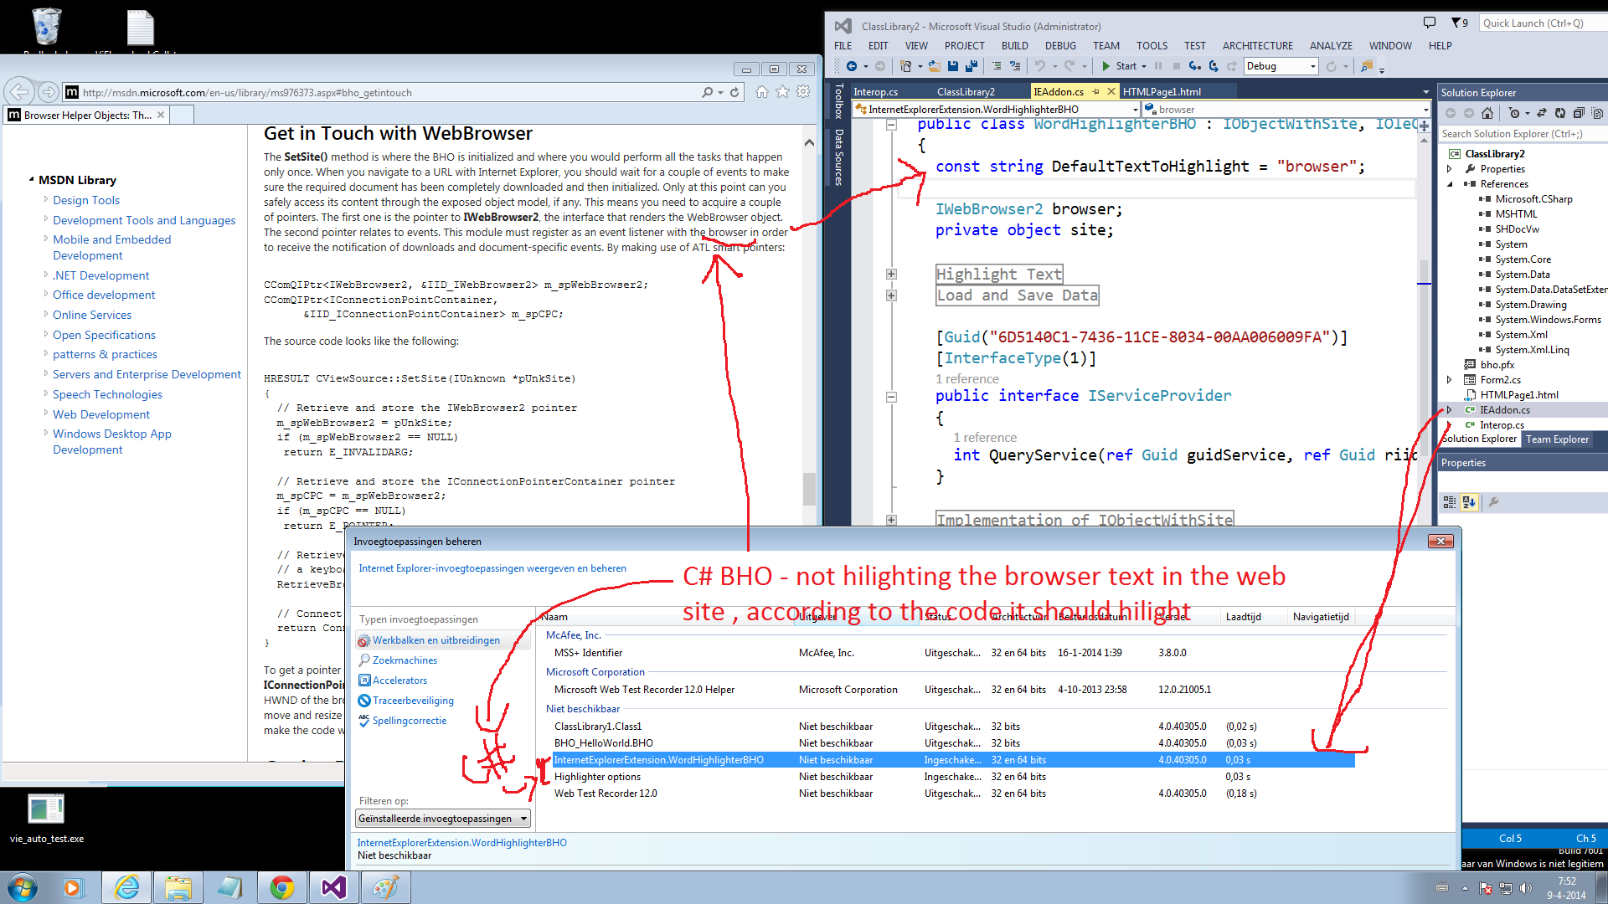Click the Solution Explorer refresh icon
The width and height of the screenshot is (1608, 904).
pyautogui.click(x=1559, y=113)
